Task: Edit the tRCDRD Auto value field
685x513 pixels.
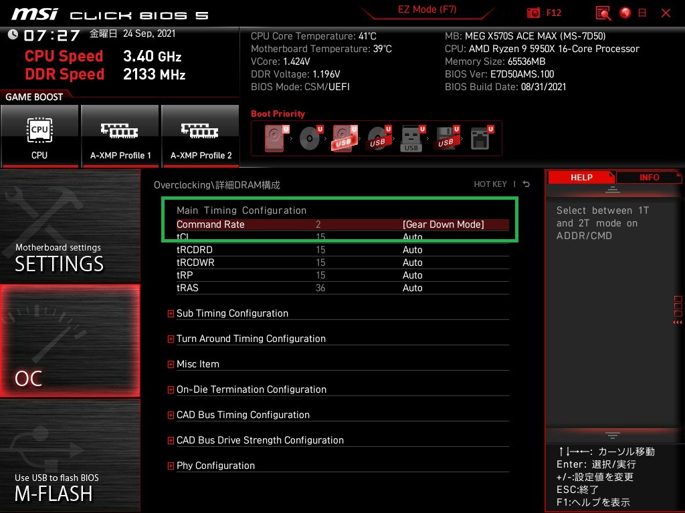Action: click(412, 250)
